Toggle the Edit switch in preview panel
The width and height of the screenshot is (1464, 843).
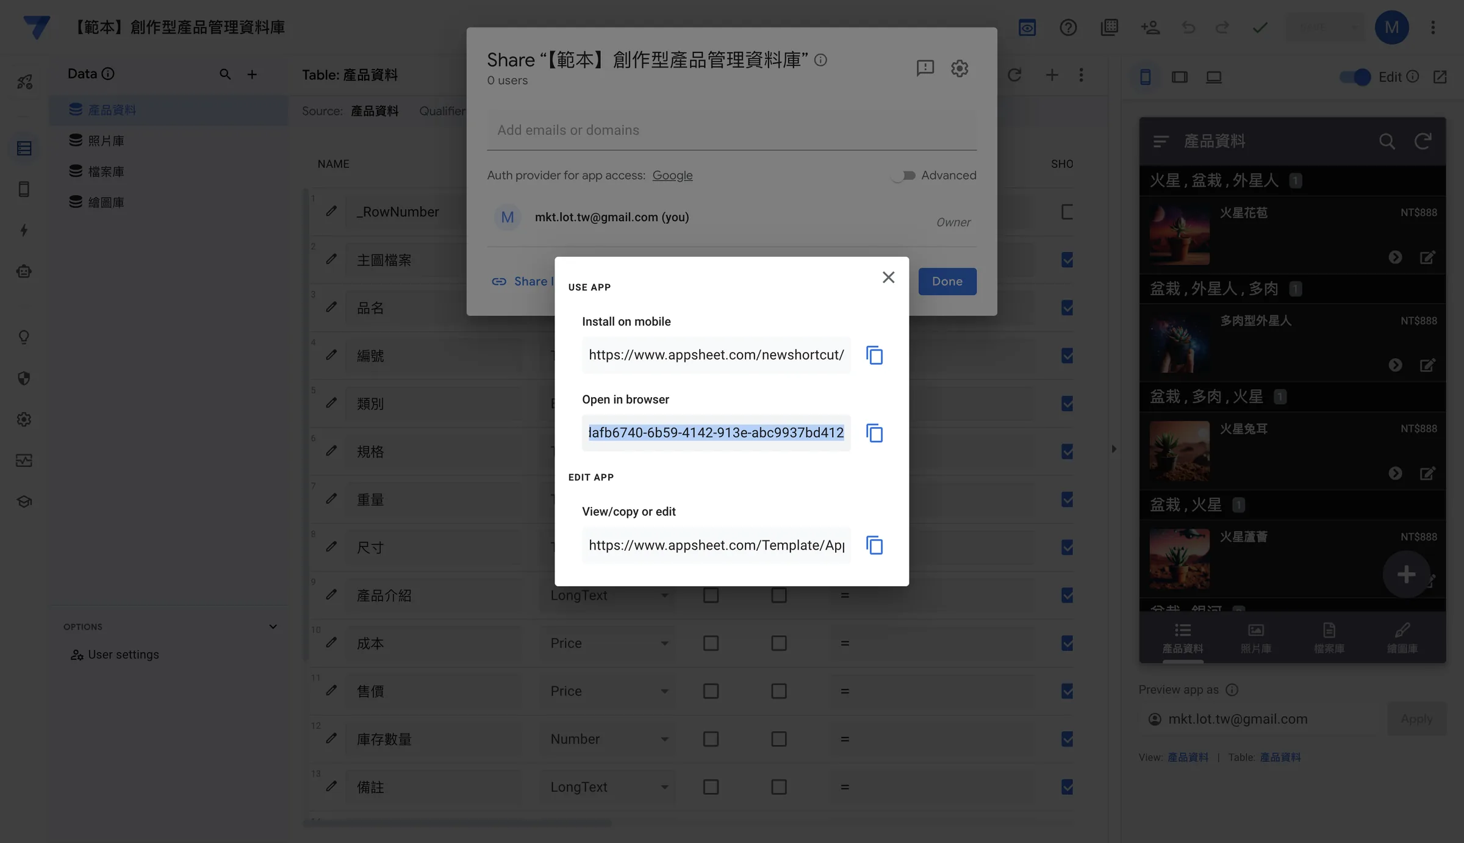point(1355,77)
